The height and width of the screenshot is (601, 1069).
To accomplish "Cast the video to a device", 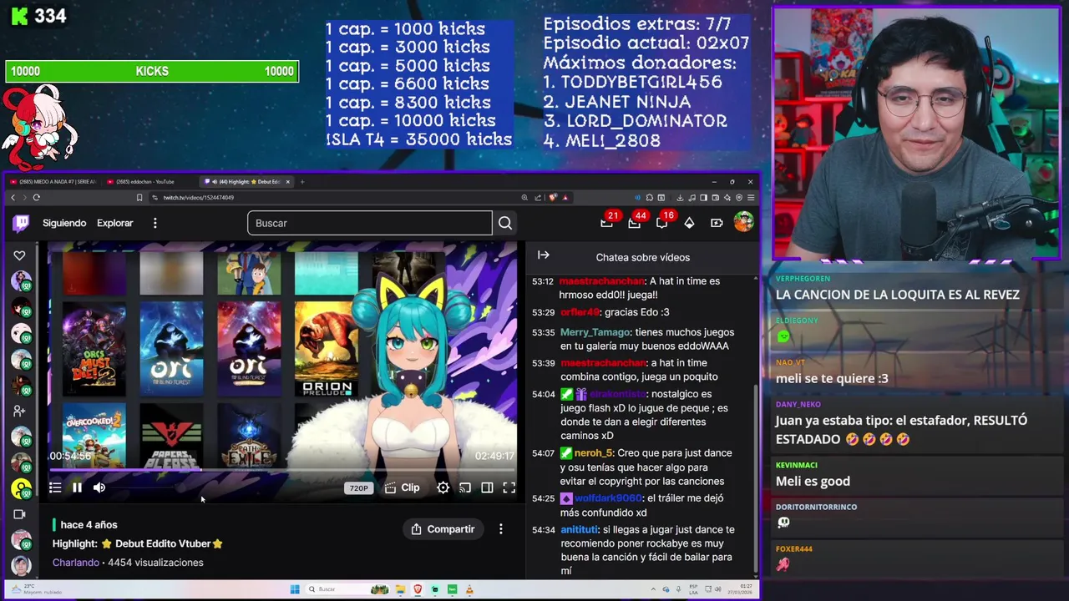I will click(x=465, y=487).
